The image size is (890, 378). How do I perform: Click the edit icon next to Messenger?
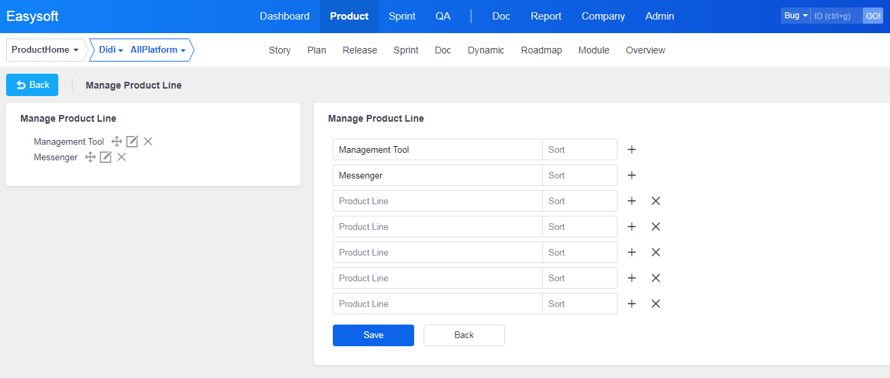tap(106, 157)
